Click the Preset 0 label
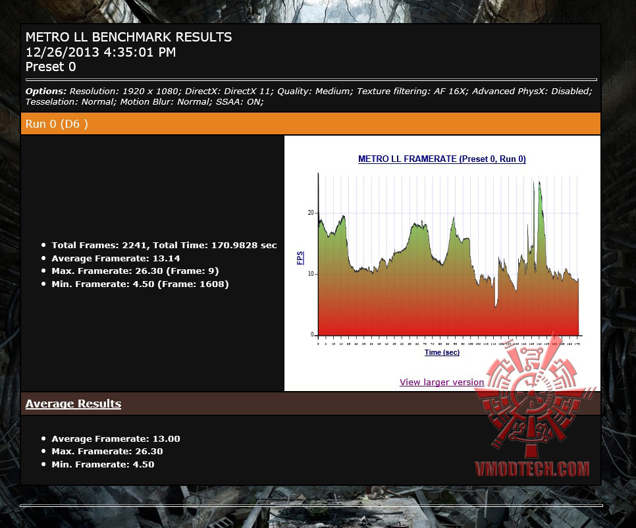636x528 pixels. click(51, 67)
